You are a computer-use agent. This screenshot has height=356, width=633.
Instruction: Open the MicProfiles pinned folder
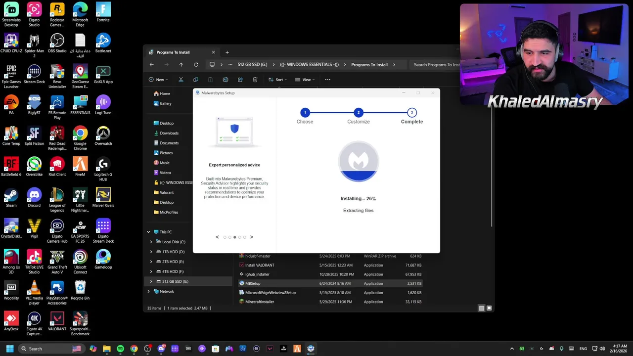coord(166,212)
